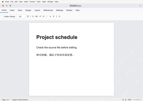The image size is (143, 101).
Task: Open the Window menu in the menu bar
Action: pyautogui.click(x=50, y=2)
